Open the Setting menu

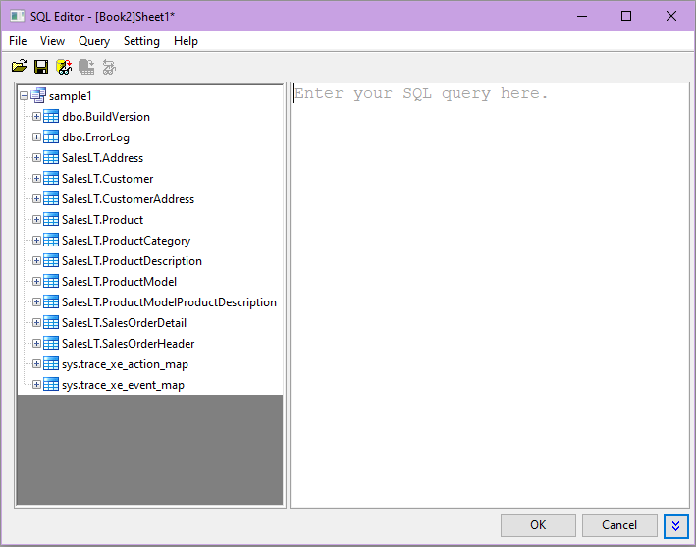coord(141,41)
